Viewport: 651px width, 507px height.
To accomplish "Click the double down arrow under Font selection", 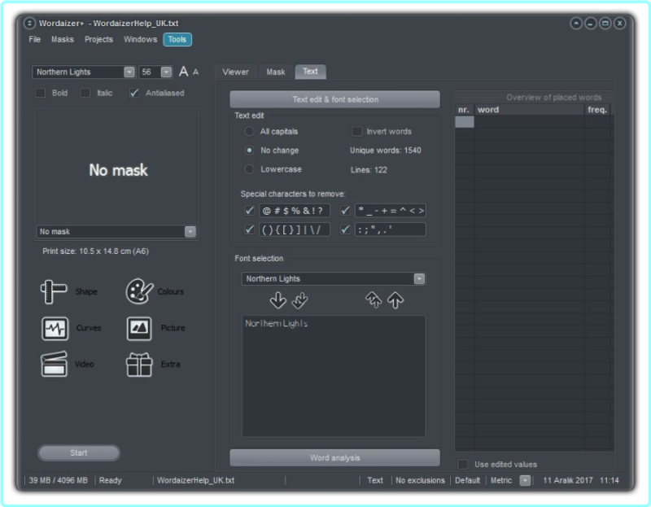I will point(299,300).
